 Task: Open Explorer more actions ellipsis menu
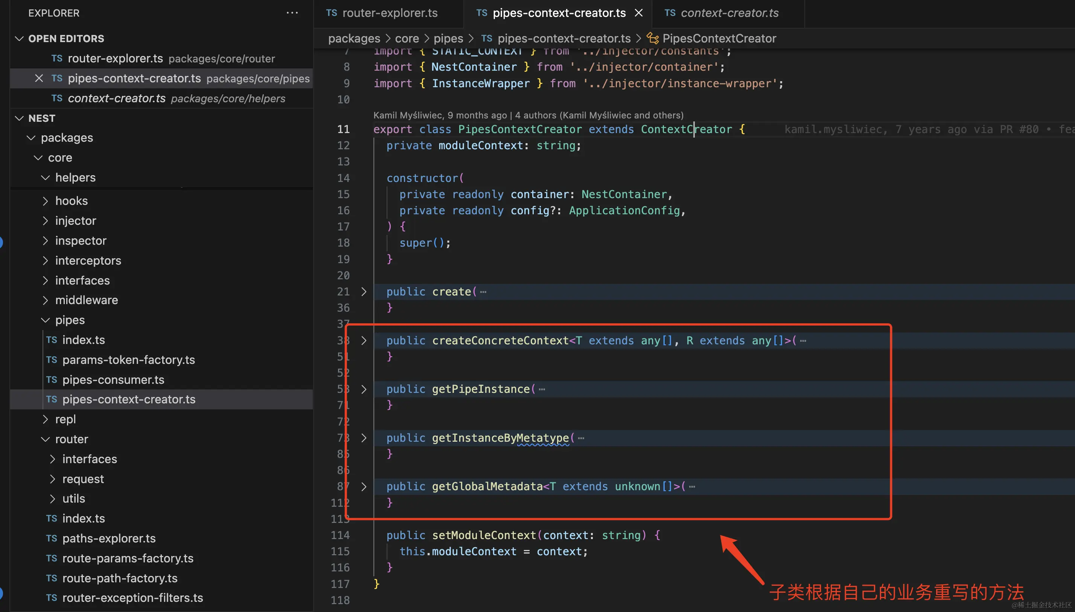pyautogui.click(x=292, y=13)
